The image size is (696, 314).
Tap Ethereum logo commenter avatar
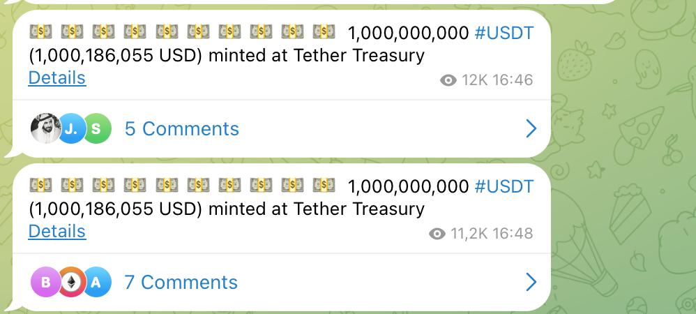point(71,282)
